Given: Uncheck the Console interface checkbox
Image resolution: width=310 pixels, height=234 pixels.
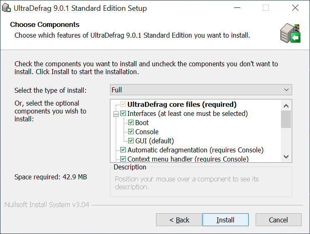Looking at the screenshot, I should coord(131,132).
